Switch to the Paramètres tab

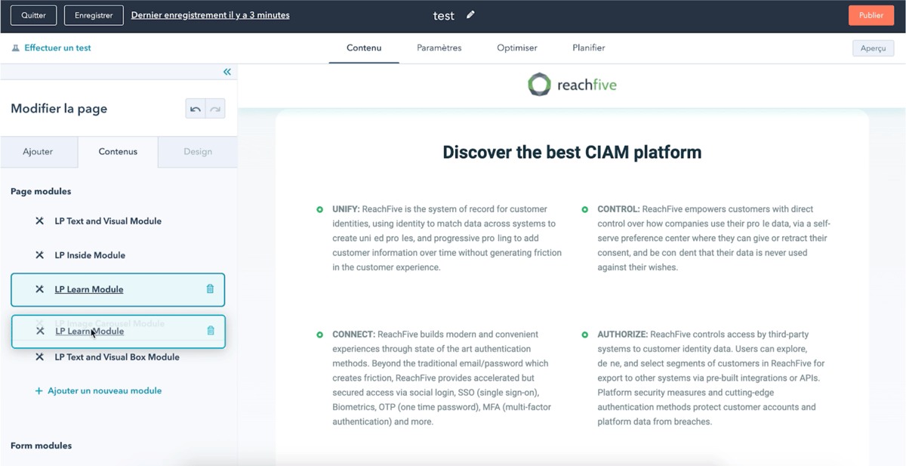point(439,48)
